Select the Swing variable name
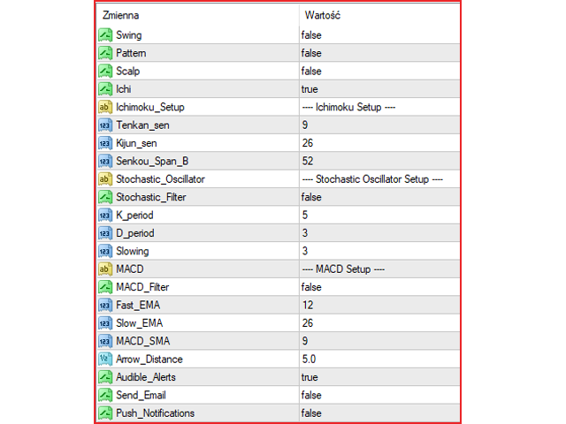This screenshot has height=424, width=566. pos(129,35)
